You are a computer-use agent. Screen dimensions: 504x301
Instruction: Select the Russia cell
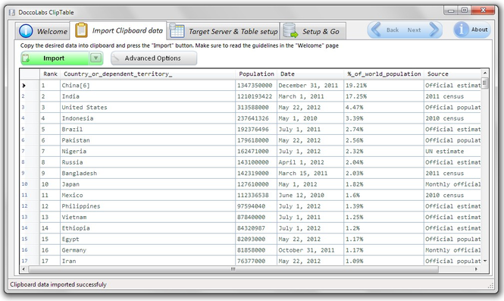148,162
